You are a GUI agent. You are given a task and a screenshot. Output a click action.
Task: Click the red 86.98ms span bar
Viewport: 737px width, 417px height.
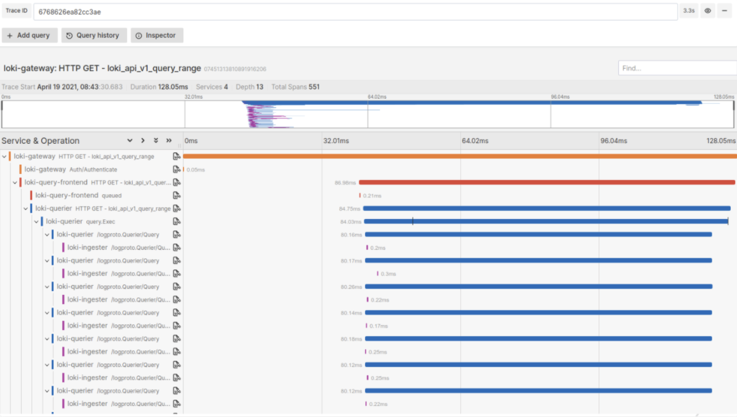point(547,182)
